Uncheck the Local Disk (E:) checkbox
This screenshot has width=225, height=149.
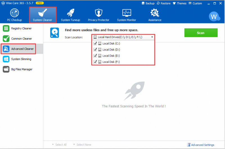point(95,55)
